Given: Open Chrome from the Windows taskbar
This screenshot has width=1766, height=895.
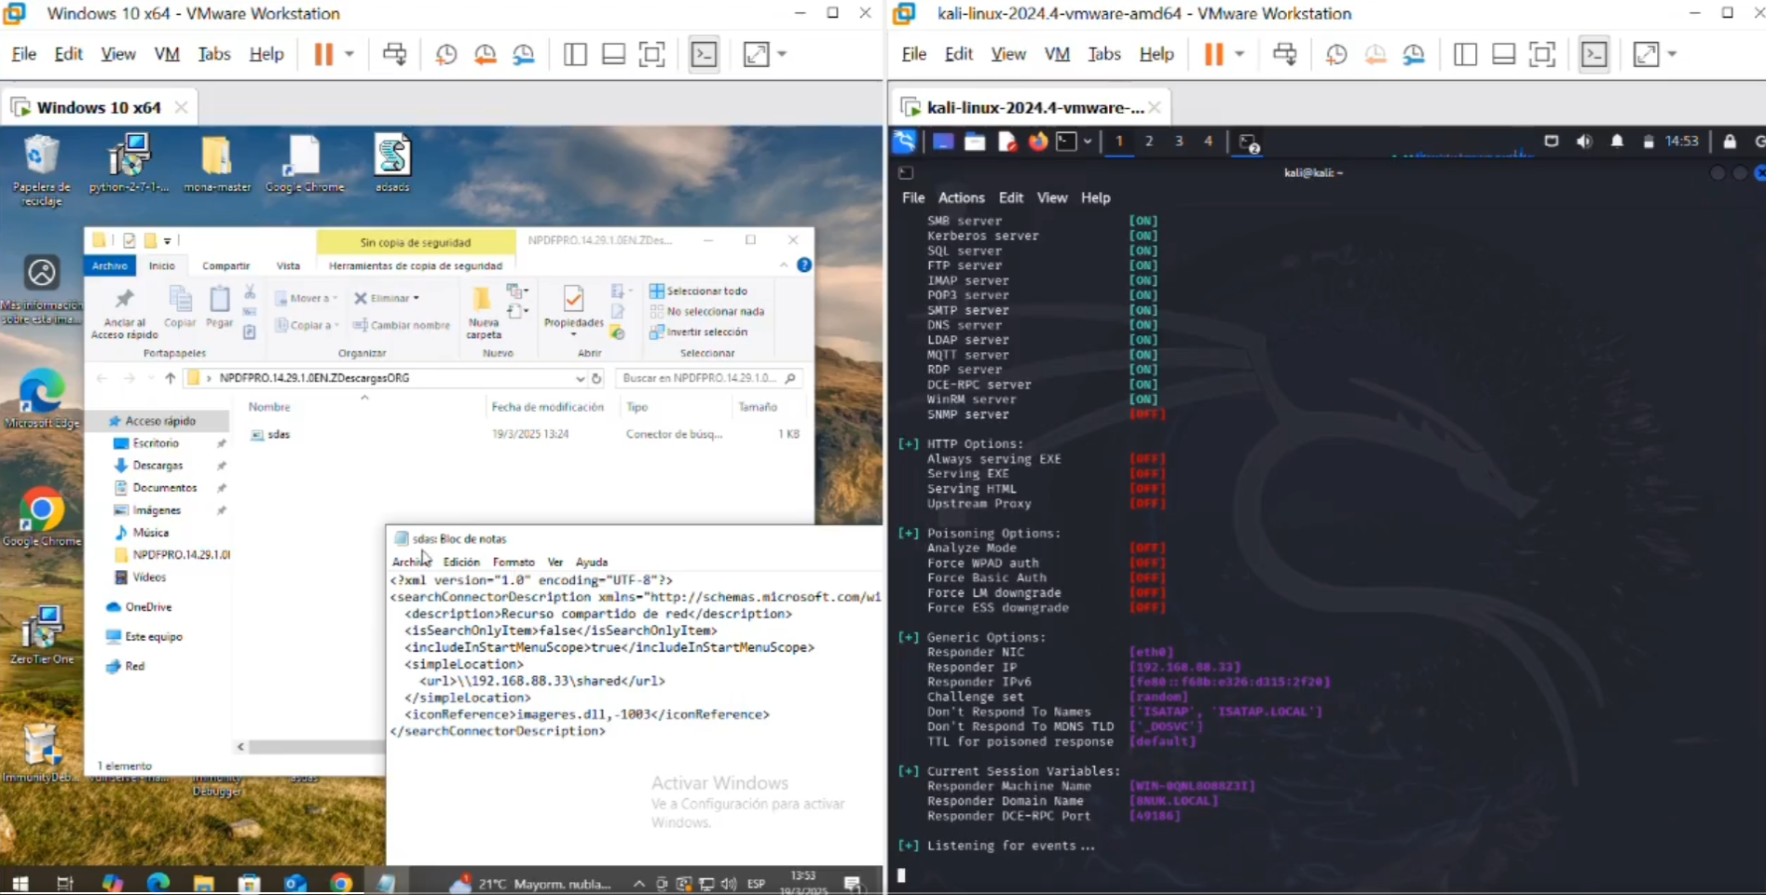Looking at the screenshot, I should coord(341,883).
